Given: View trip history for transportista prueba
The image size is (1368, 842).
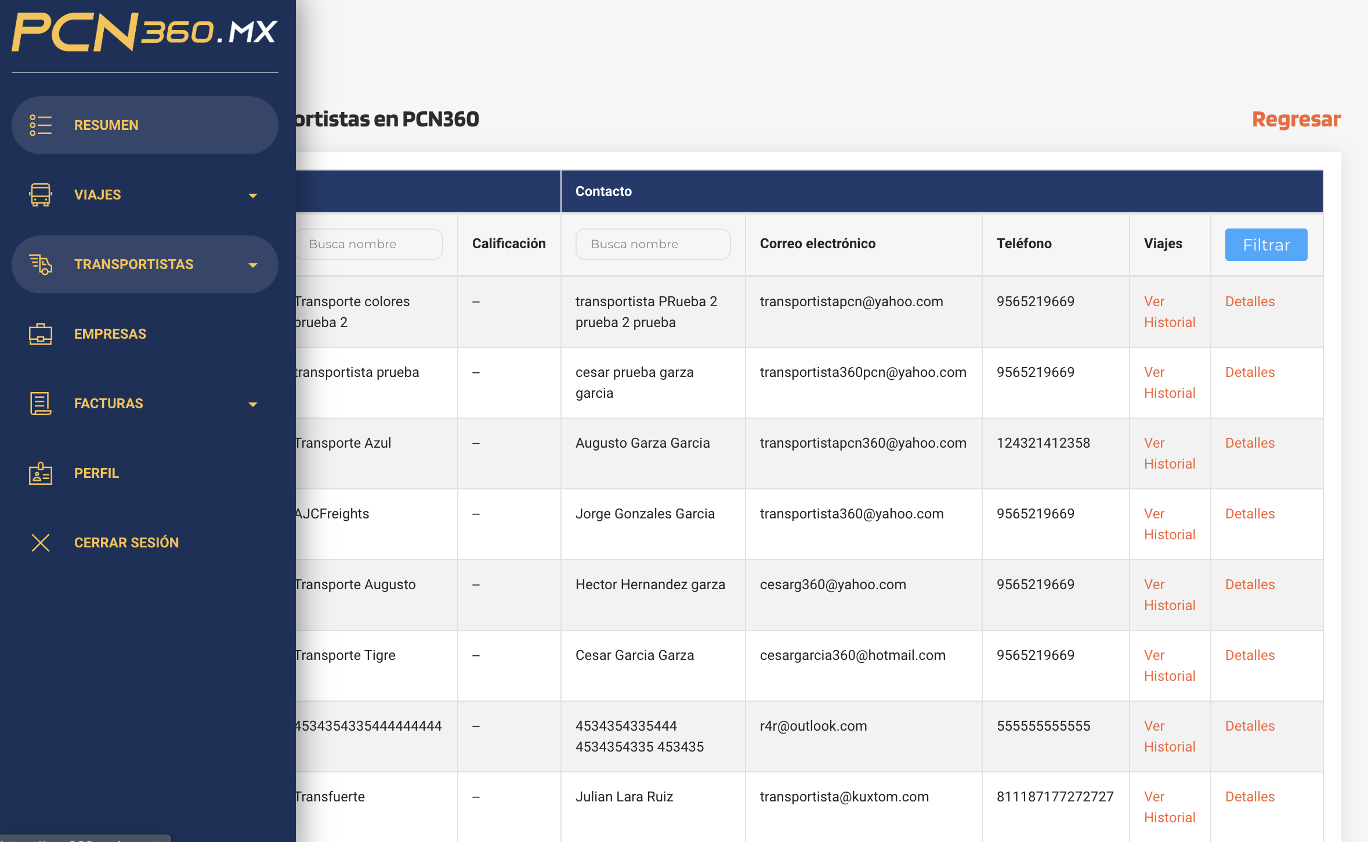Looking at the screenshot, I should (x=1170, y=383).
